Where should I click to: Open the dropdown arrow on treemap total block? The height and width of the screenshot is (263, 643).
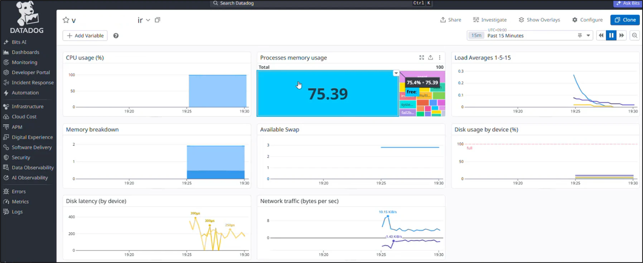396,73
